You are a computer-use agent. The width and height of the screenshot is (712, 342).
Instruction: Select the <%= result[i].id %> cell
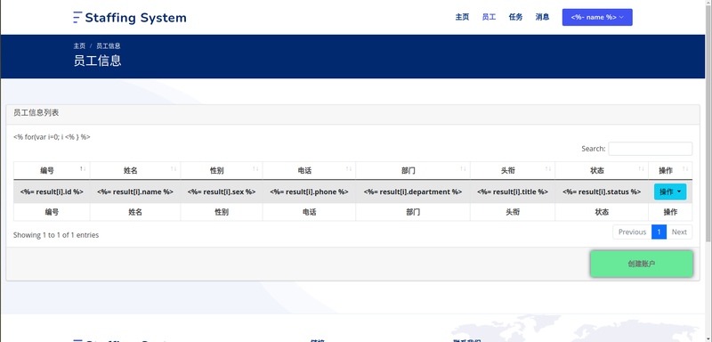(52, 191)
